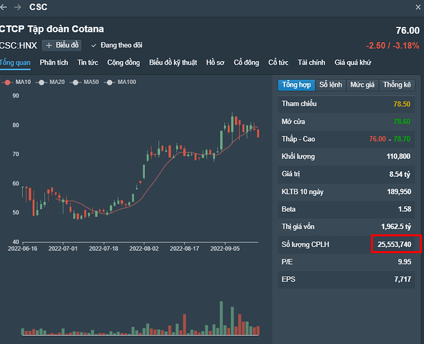The height and width of the screenshot is (344, 424).
Task: Open the Tài chính tab
Action: tap(311, 63)
